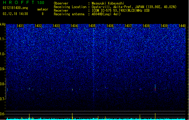Click the 0.6 kHz frequency label

[2, 114]
